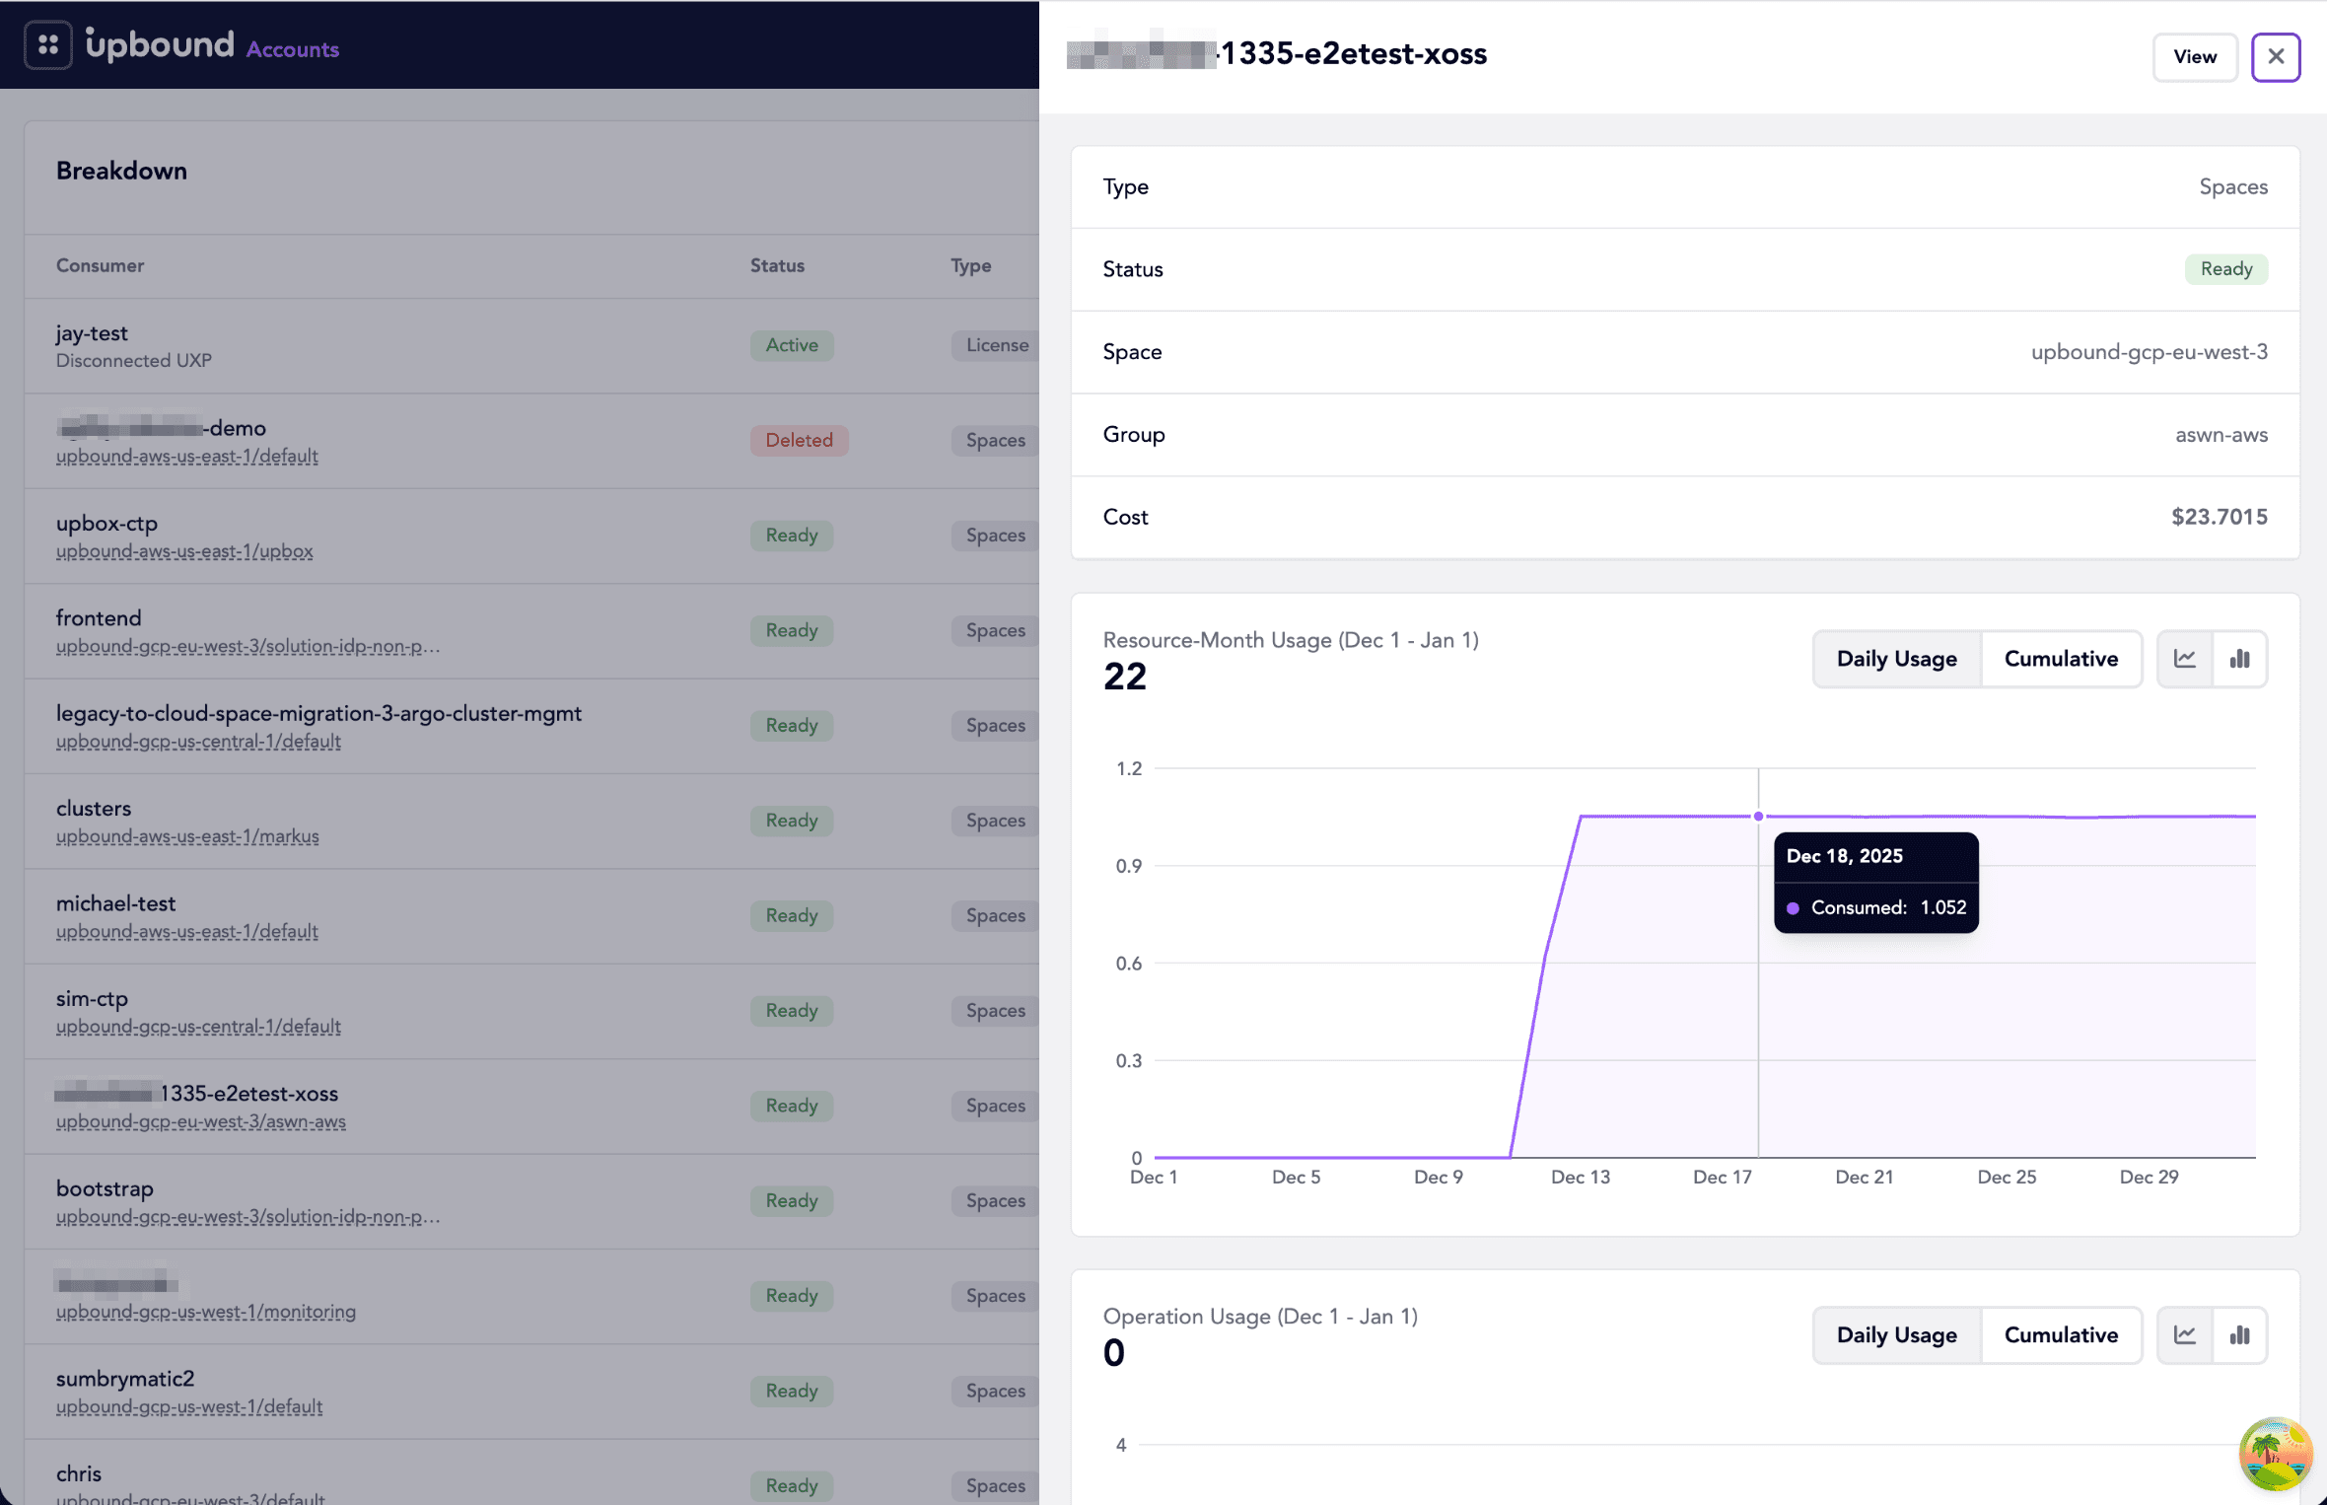2327x1505 pixels.
Task: Click the Dec 18 data point on chart
Action: pos(1758,817)
